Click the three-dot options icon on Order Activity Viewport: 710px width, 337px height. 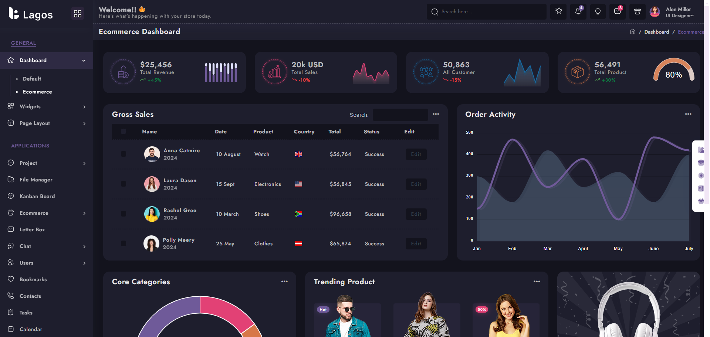tap(688, 115)
